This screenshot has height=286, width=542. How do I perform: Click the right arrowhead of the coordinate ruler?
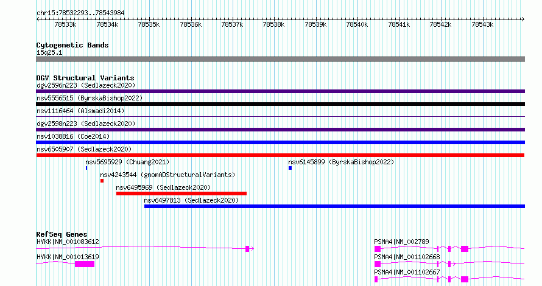tap(523, 19)
